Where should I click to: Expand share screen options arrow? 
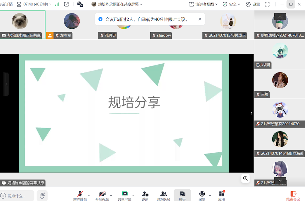click(x=134, y=195)
